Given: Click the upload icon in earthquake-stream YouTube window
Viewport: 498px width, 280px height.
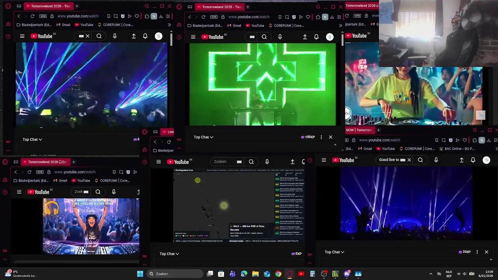Looking at the screenshot, I should click(292, 162).
